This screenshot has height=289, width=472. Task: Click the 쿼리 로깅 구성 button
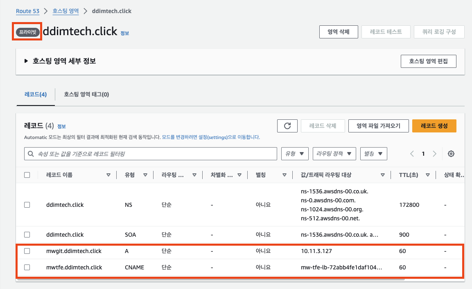[x=439, y=32]
